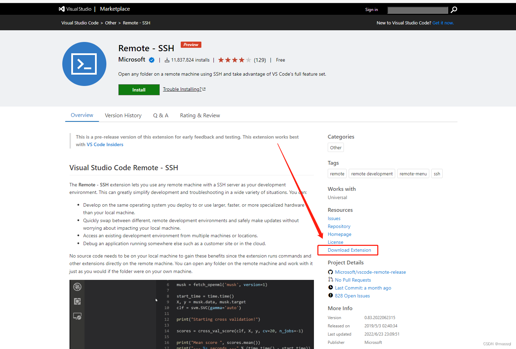
Task: Open the Q & A tab
Action: coord(160,115)
